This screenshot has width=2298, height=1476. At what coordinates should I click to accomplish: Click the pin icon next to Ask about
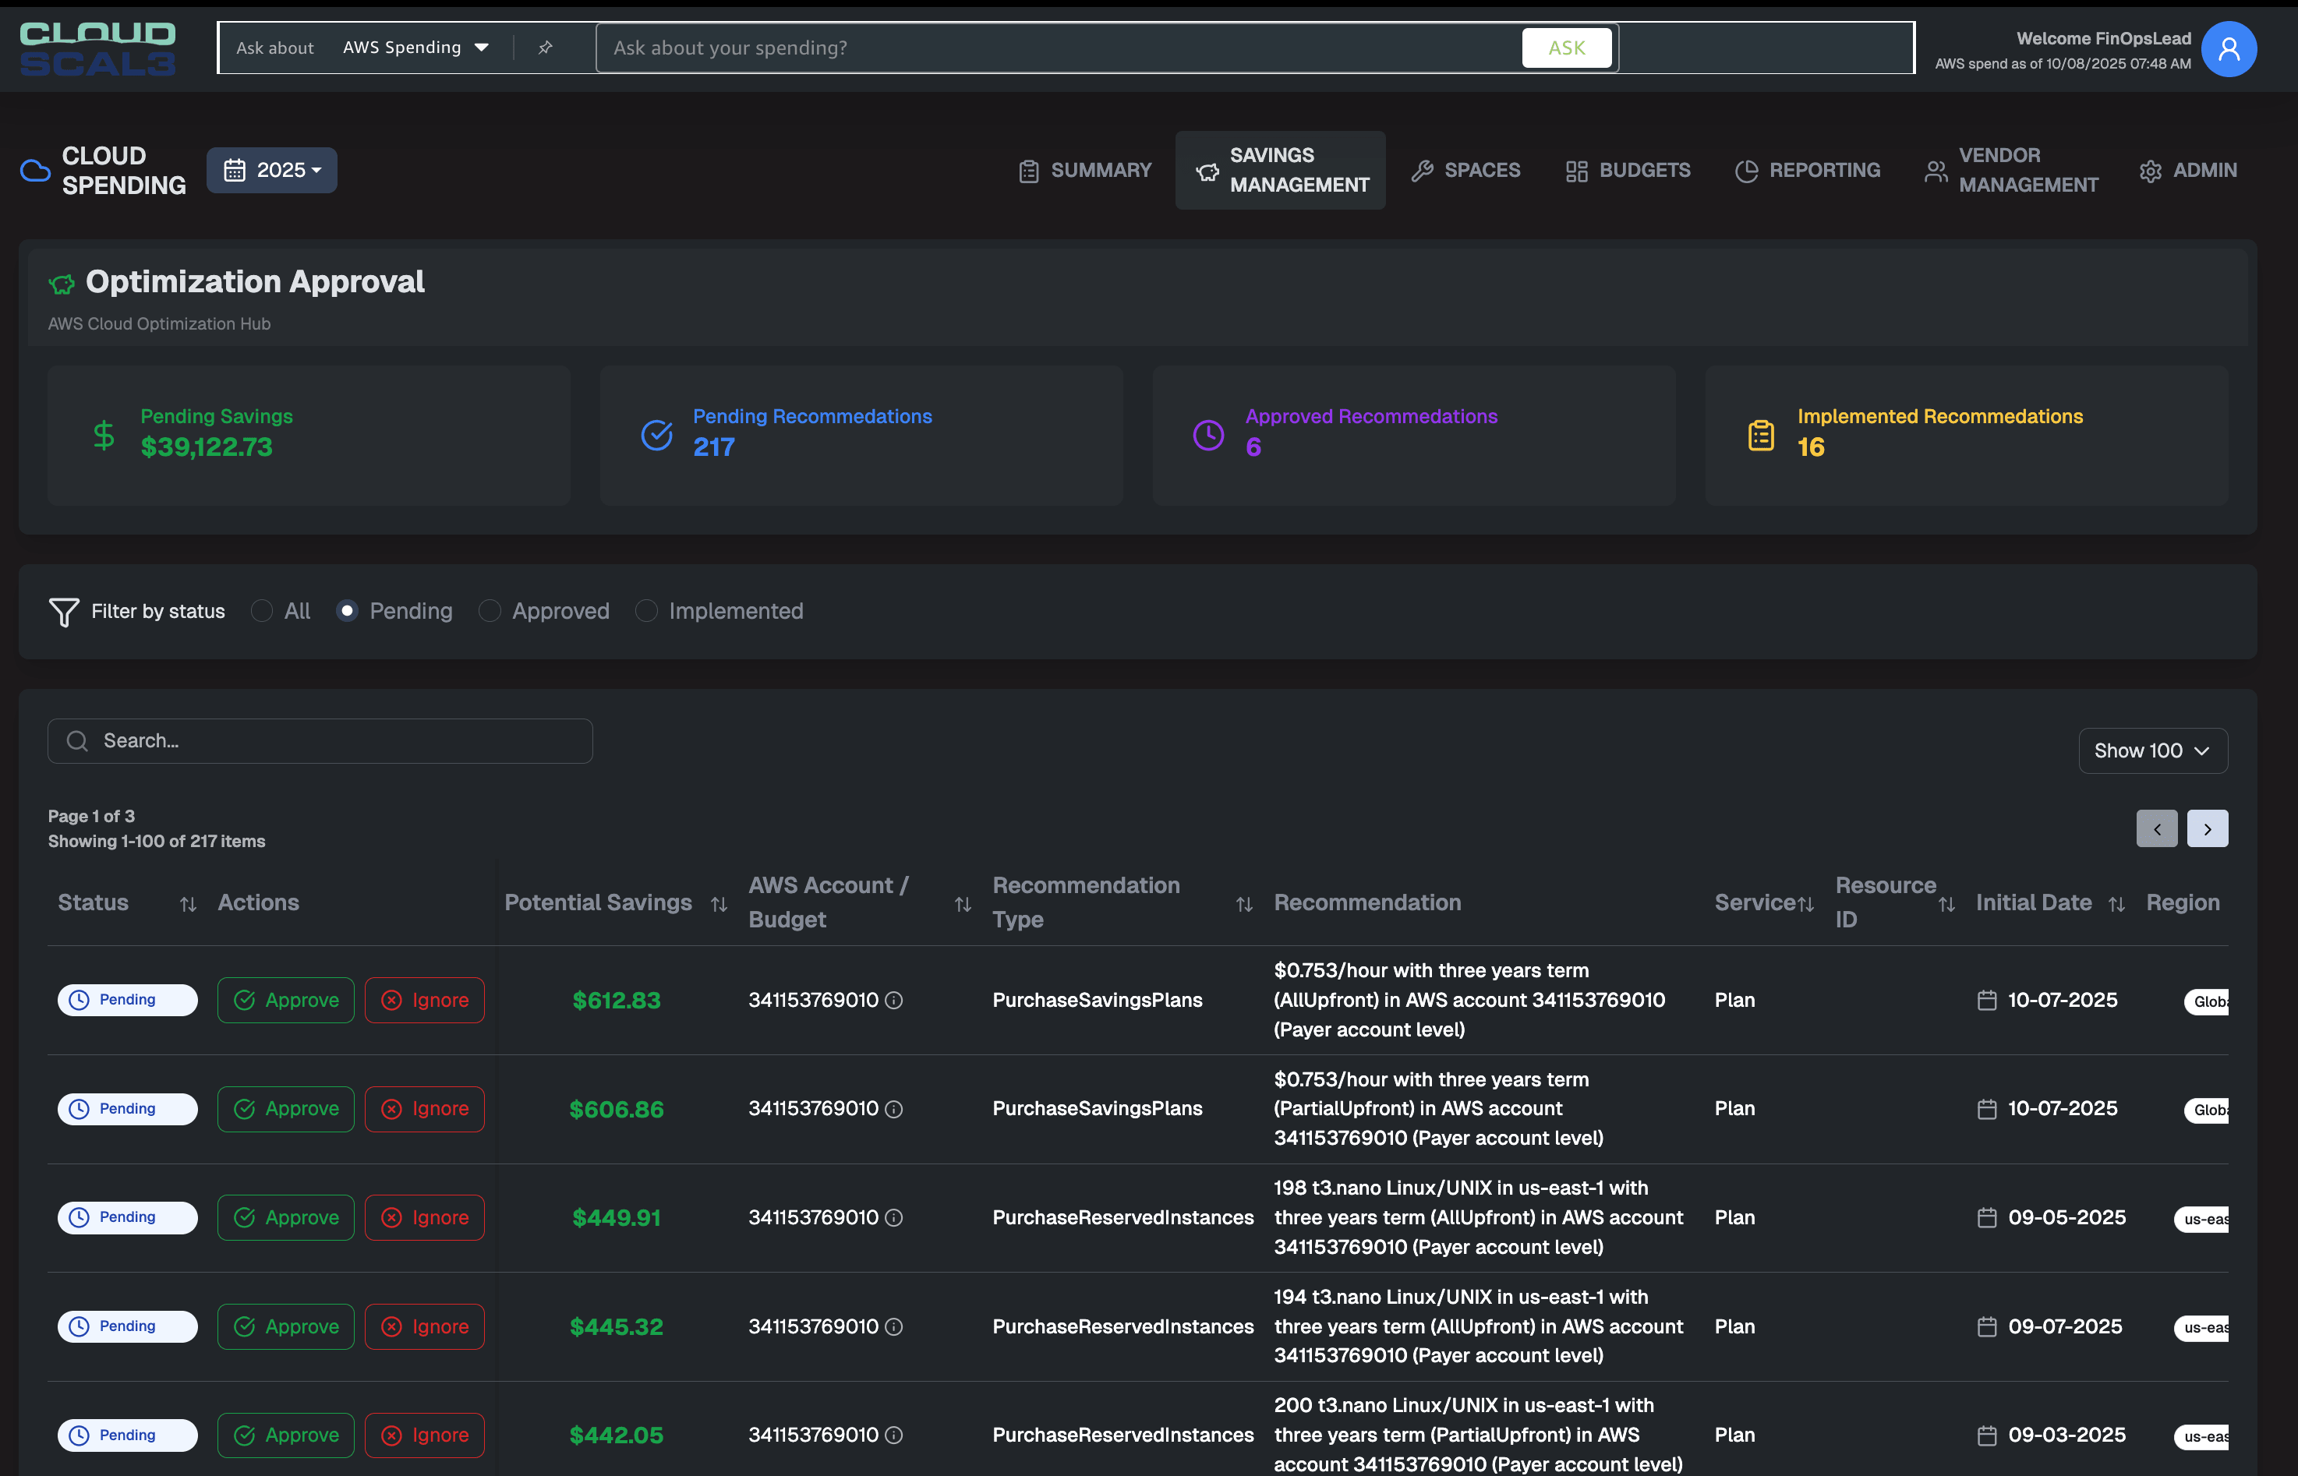point(546,47)
